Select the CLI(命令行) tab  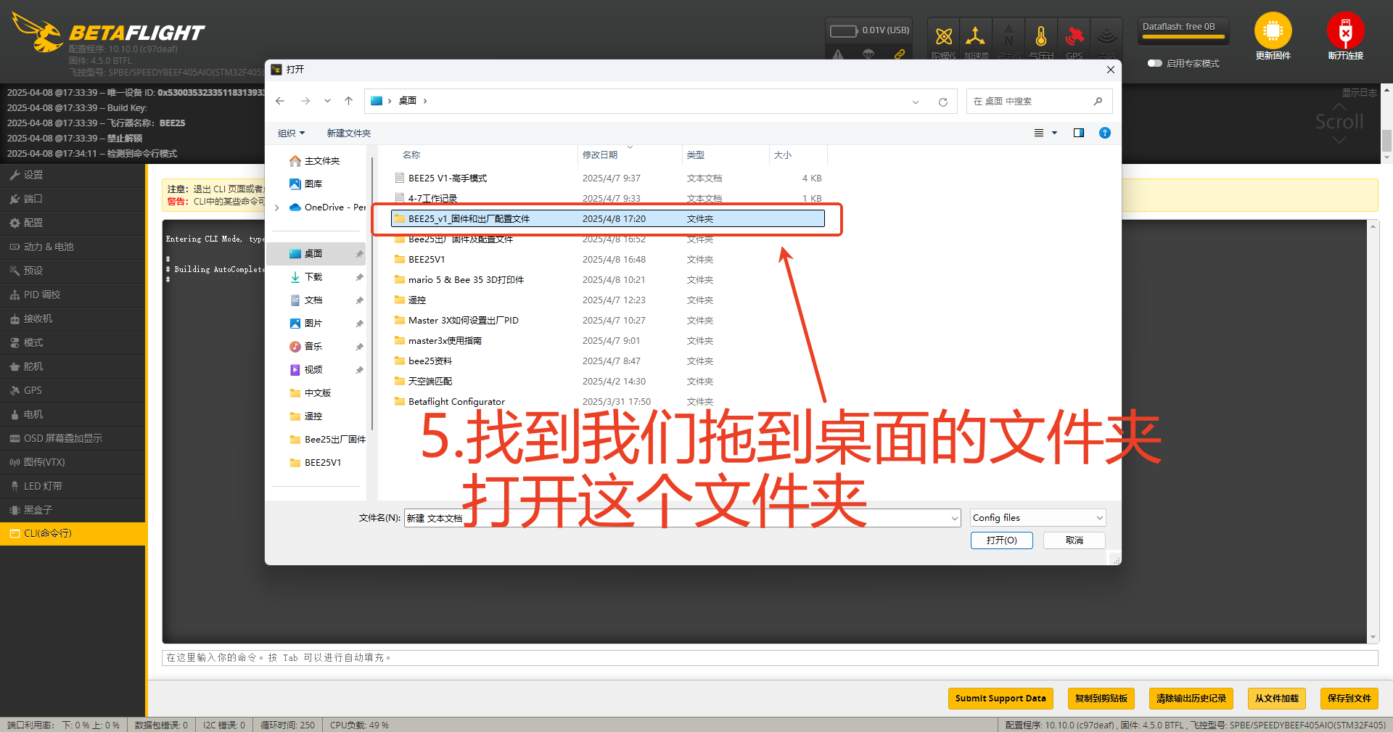[73, 533]
